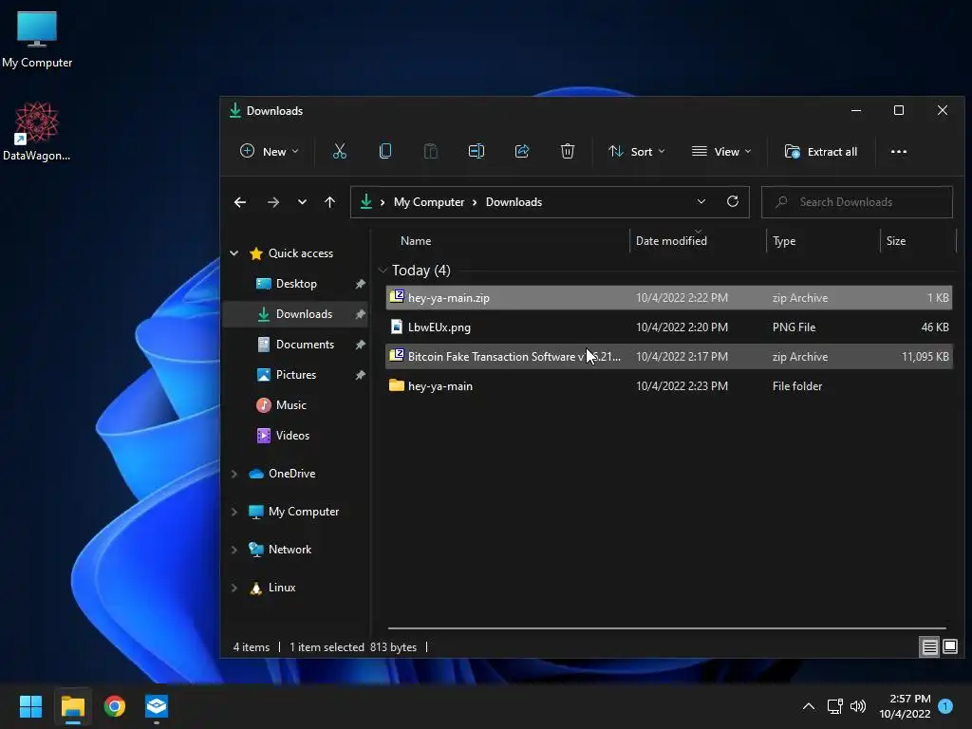Open the blue box taskbar app

click(x=157, y=706)
